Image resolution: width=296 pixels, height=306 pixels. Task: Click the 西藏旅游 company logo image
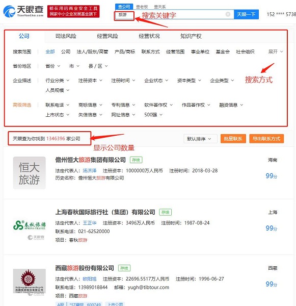click(x=29, y=281)
